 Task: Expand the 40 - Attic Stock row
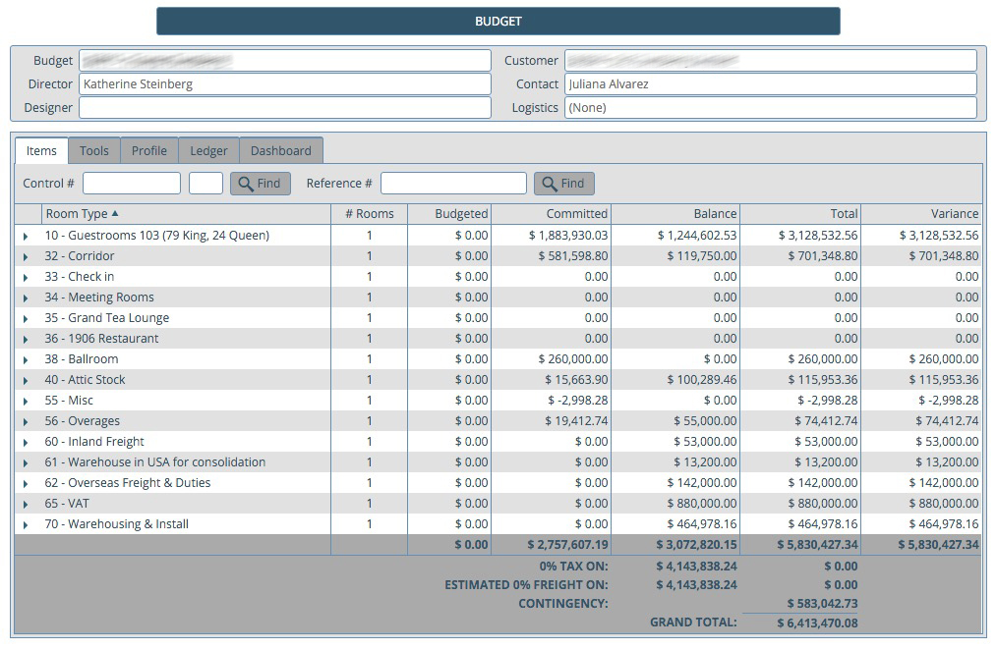pyautogui.click(x=26, y=380)
